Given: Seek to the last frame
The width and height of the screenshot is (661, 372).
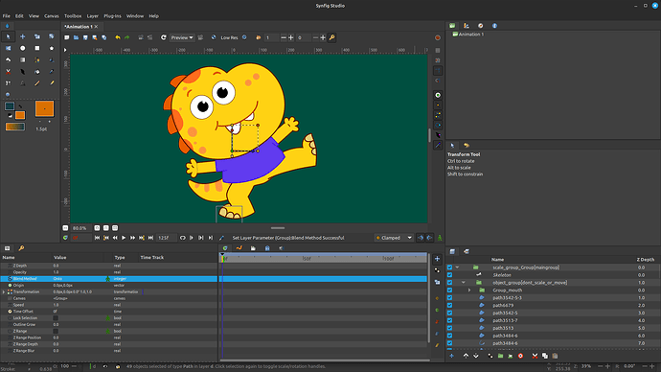Looking at the screenshot, I should tap(150, 238).
